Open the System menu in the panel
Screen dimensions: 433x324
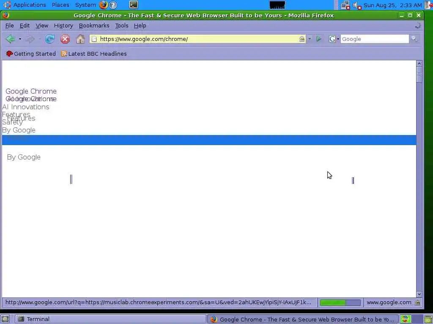pyautogui.click(x=85, y=5)
